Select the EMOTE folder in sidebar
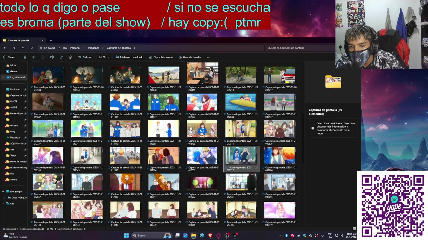 [14, 101]
